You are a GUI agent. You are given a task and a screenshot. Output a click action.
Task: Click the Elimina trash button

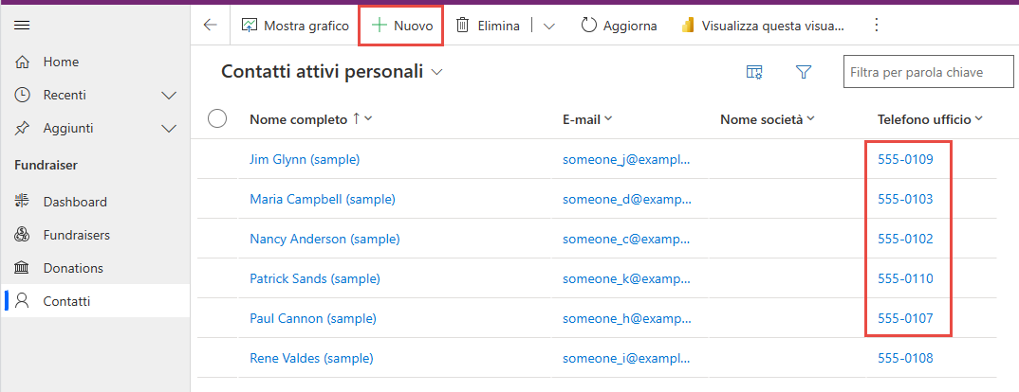pos(489,26)
